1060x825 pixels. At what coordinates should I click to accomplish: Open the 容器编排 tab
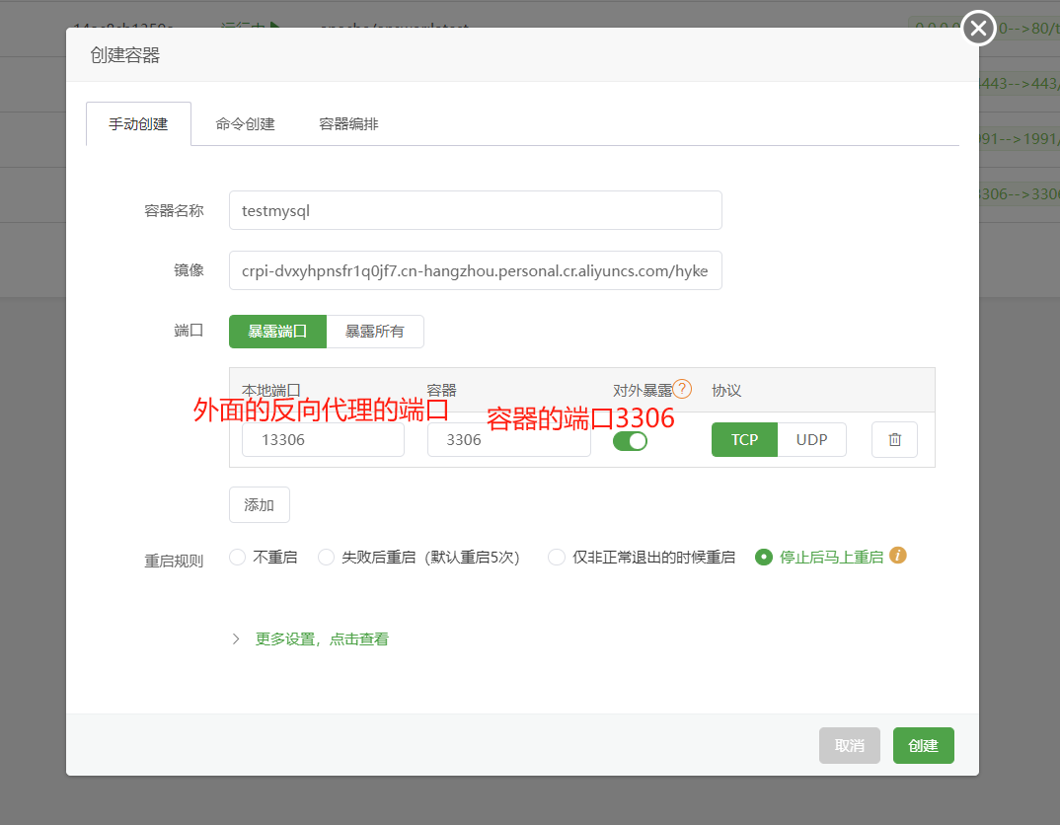(348, 124)
